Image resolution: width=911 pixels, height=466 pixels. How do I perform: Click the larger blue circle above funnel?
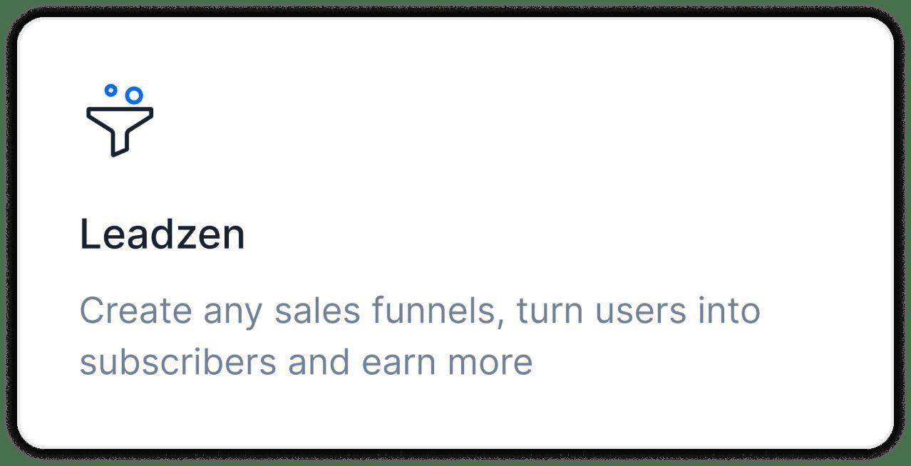point(133,95)
